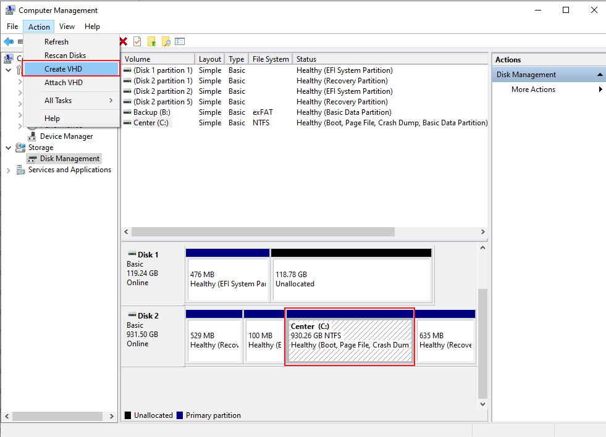
Task: Click the settings checklist view toolbar icon
Action: [180, 41]
